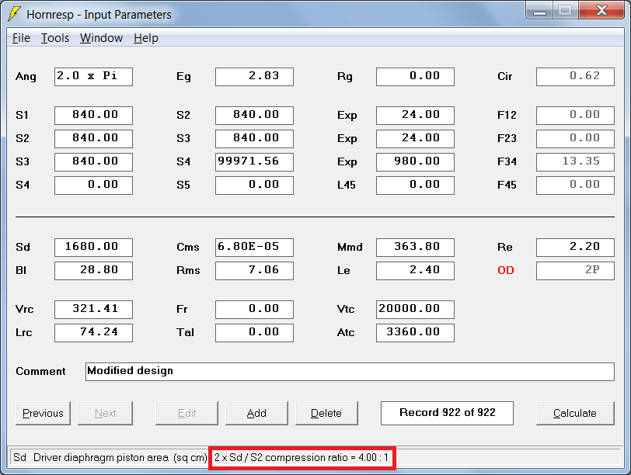Click the Vrc field with 321.41

coord(93,310)
